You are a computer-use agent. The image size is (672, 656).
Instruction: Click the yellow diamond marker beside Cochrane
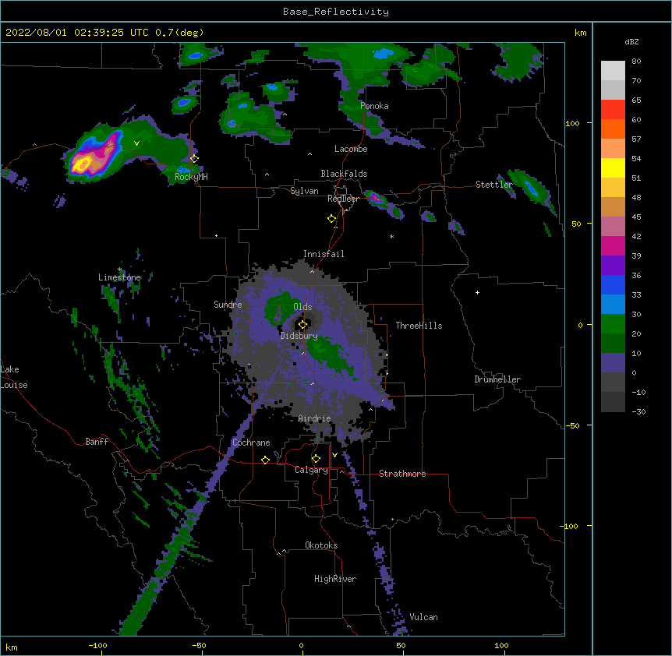[x=265, y=460]
